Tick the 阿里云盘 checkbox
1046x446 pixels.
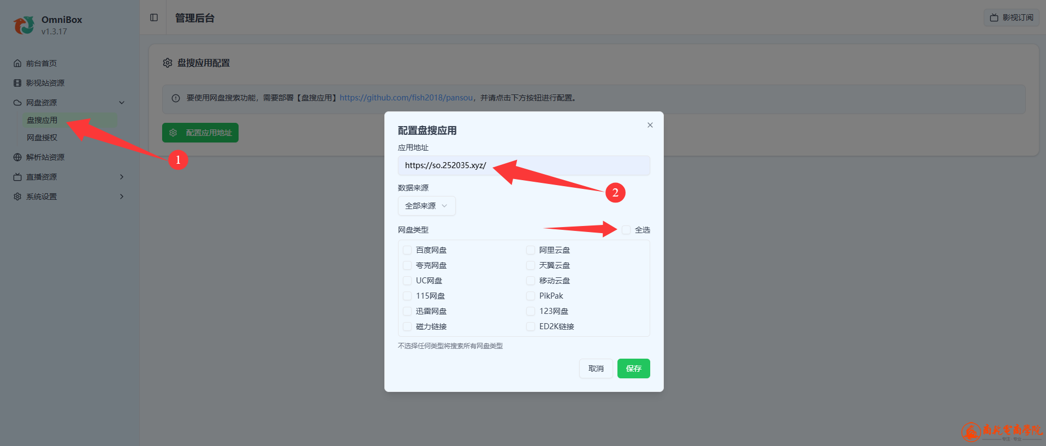pyautogui.click(x=531, y=250)
